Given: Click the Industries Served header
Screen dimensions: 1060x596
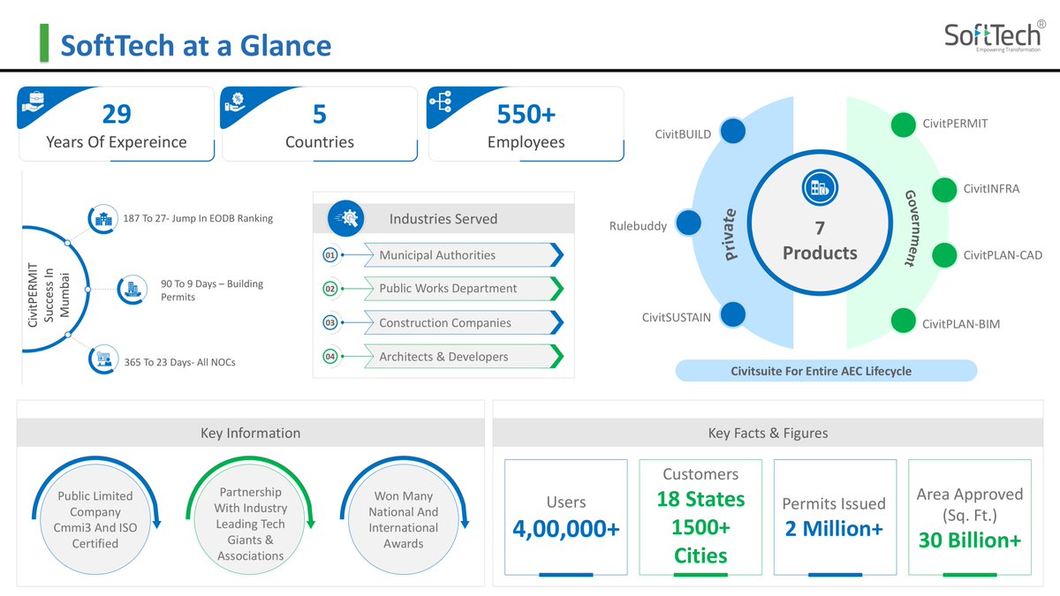Looking at the screenshot, I should [x=443, y=219].
